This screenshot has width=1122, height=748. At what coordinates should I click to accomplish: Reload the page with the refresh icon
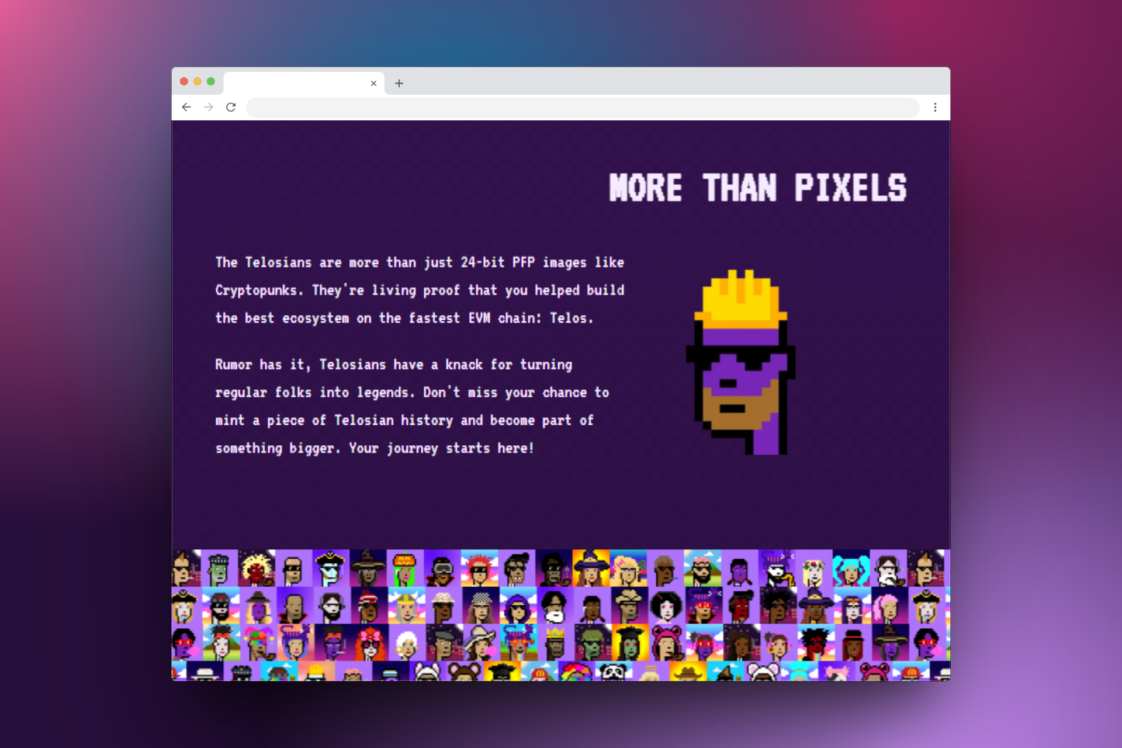[231, 107]
